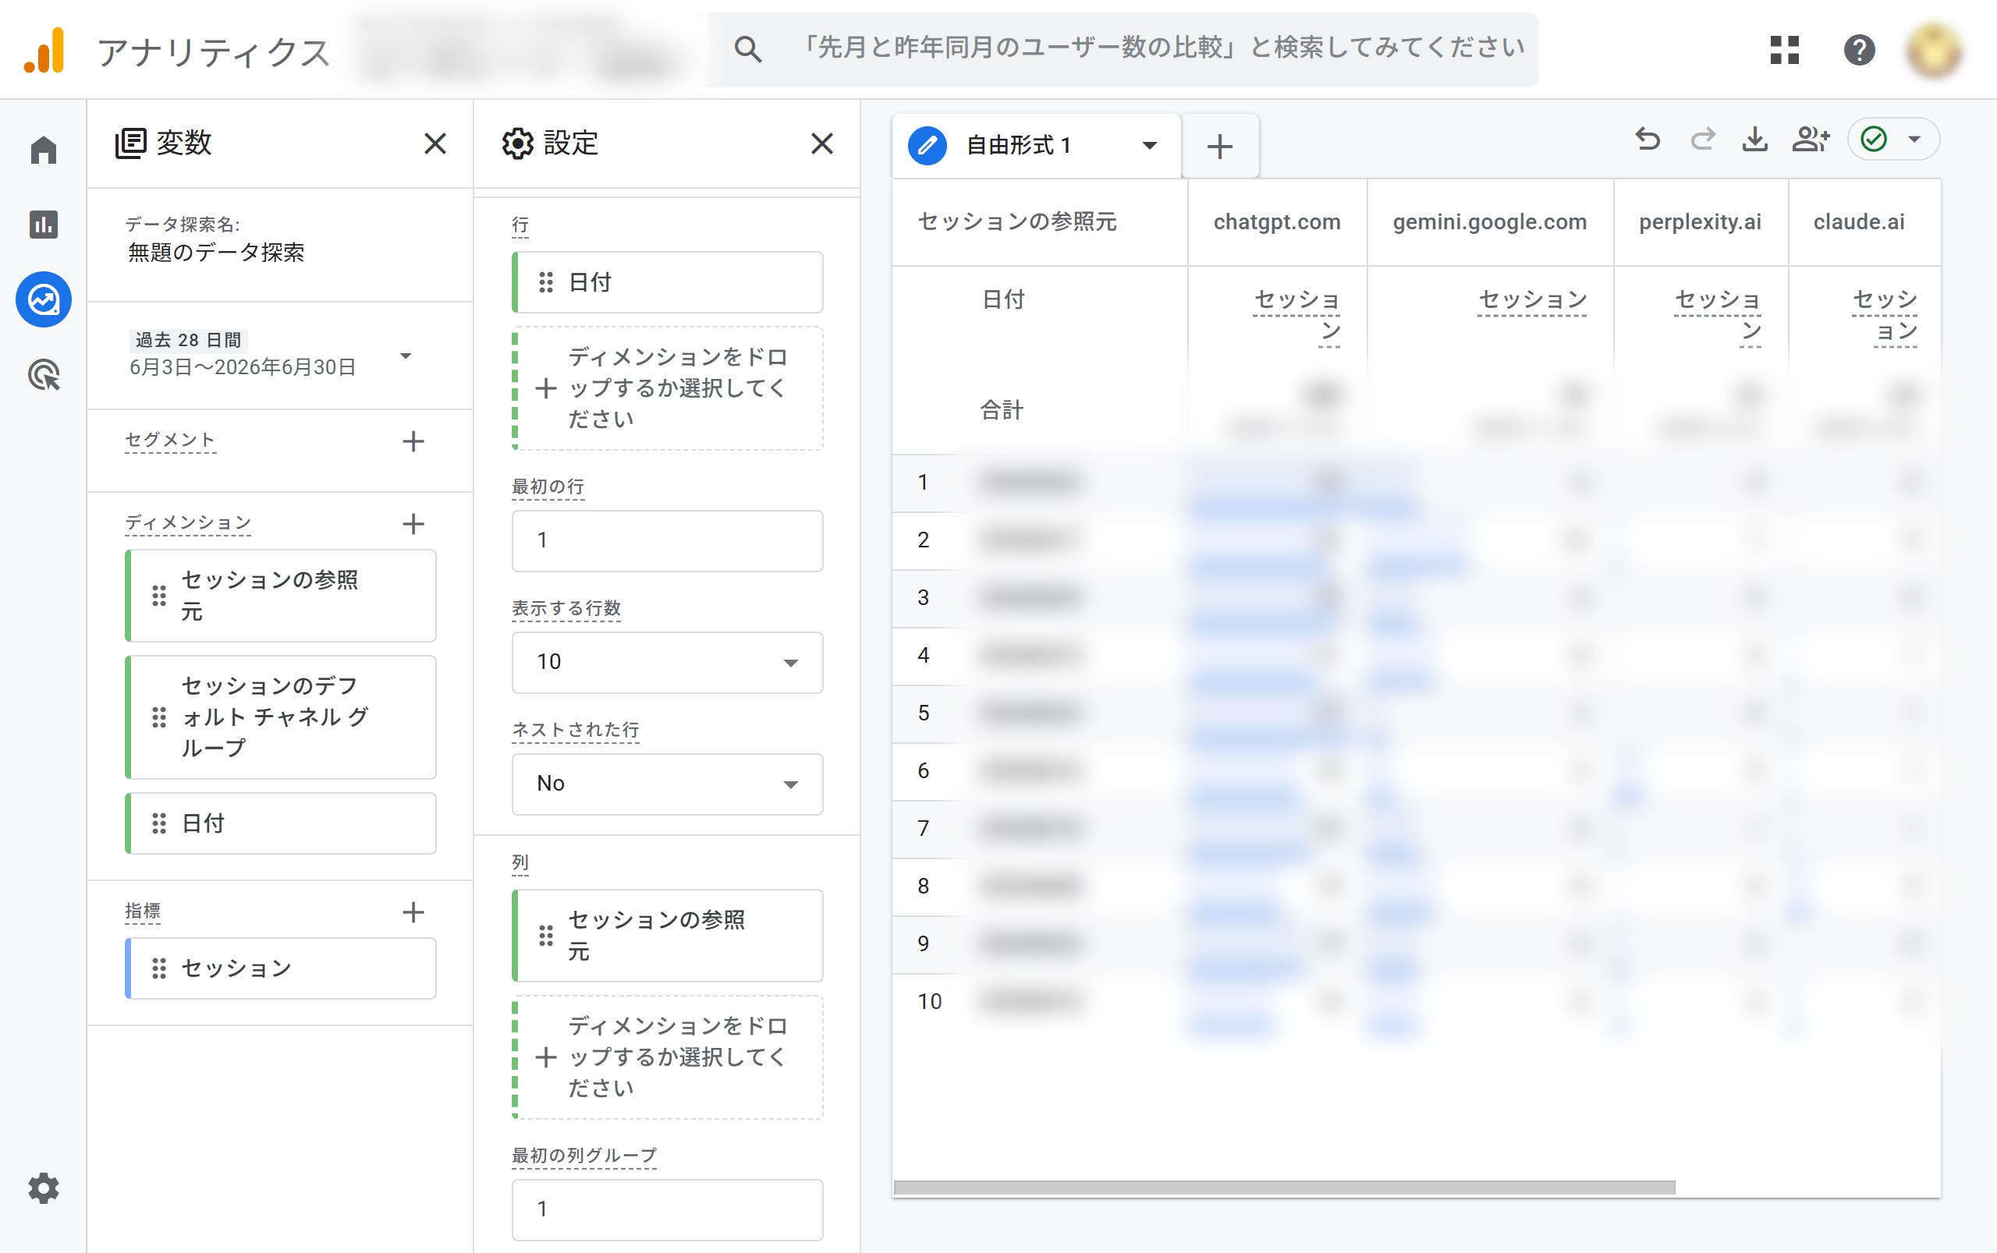This screenshot has height=1253, width=1997.
Task: Open the Explore icon in sidebar
Action: tap(44, 299)
